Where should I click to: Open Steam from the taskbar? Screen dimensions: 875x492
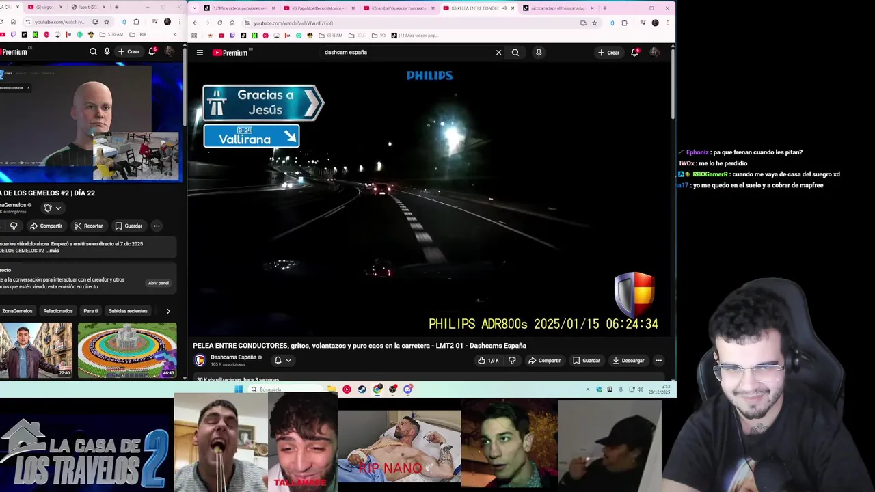tap(362, 389)
